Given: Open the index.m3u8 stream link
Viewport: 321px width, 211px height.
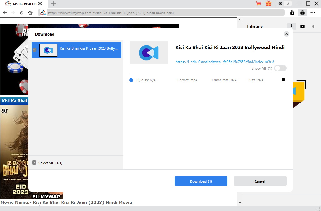Looking at the screenshot, I should [225, 62].
